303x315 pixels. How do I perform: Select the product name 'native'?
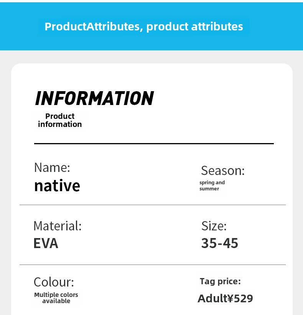(57, 186)
